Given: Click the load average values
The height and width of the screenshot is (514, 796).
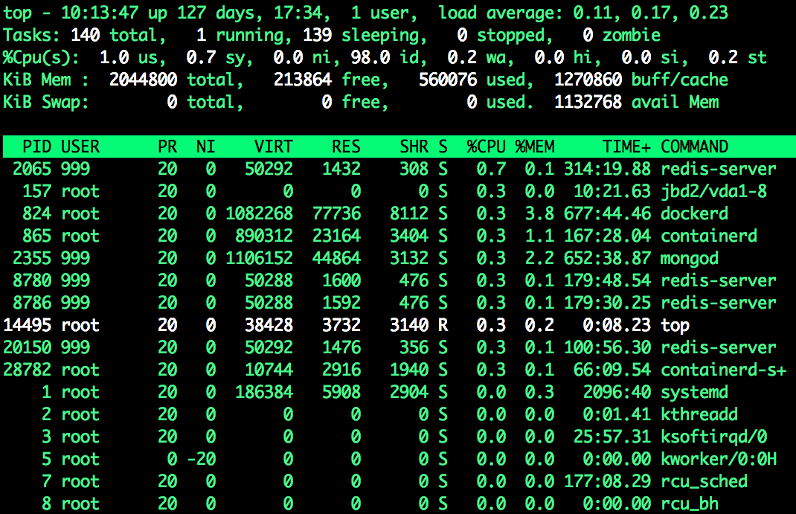Looking at the screenshot, I should 652,13.
